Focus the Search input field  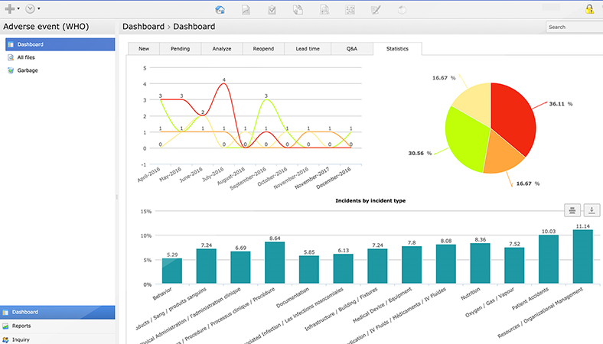[574, 27]
